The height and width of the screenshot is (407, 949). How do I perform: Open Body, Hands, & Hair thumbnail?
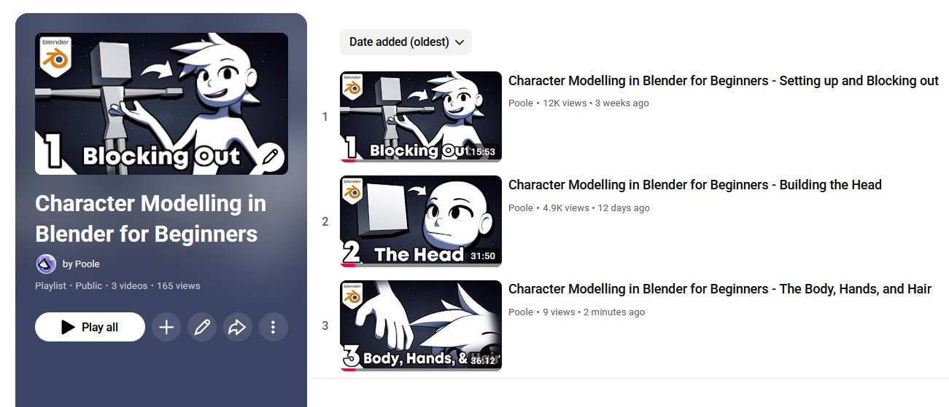tap(421, 325)
